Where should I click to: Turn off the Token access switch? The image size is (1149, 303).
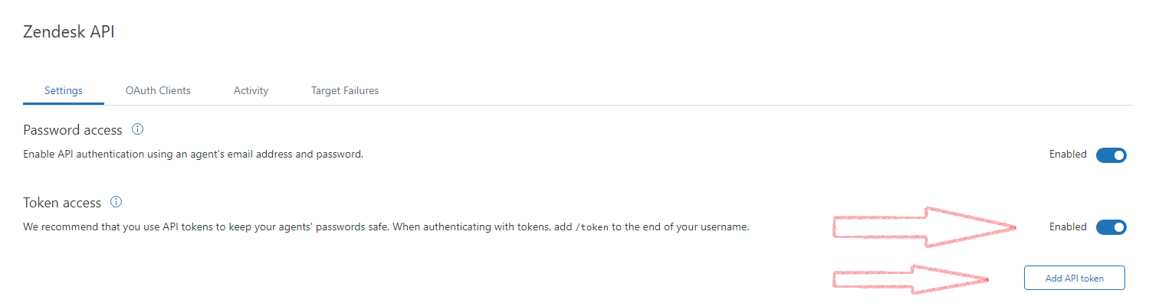1111,227
